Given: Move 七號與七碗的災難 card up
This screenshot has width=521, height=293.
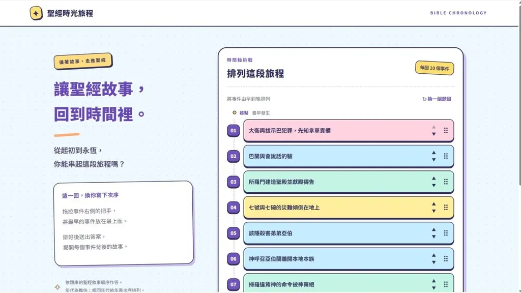Looking at the screenshot, I should click(x=433, y=204).
